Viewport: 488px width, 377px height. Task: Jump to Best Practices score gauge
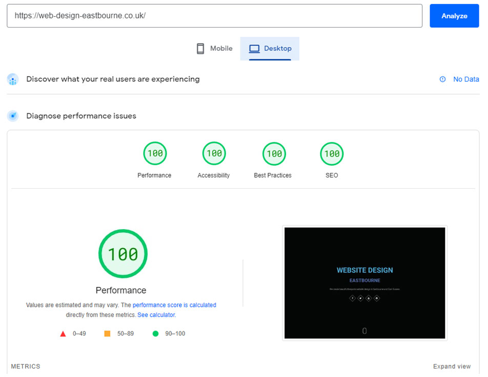[274, 153]
